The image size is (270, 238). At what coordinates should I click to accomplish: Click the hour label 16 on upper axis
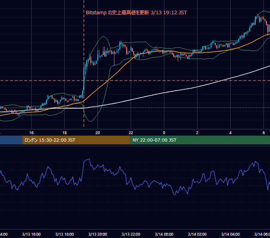[31, 132]
